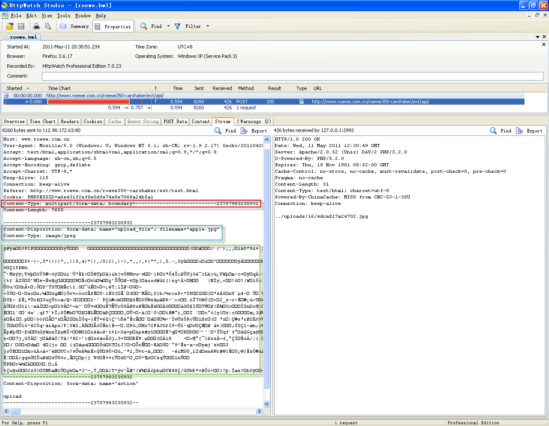Image resolution: width=549 pixels, height=426 pixels.
Task: Click the main toolbar Find magnifier button
Action: pos(151,26)
